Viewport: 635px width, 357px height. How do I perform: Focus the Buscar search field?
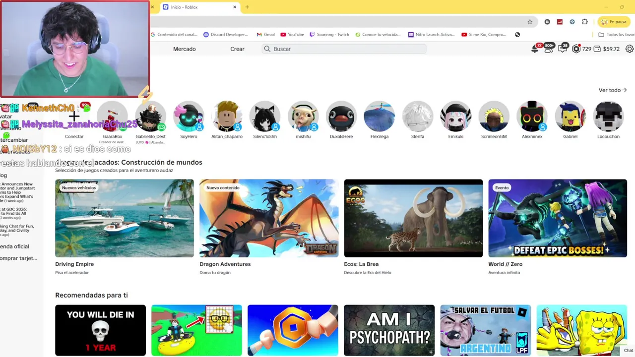point(344,49)
